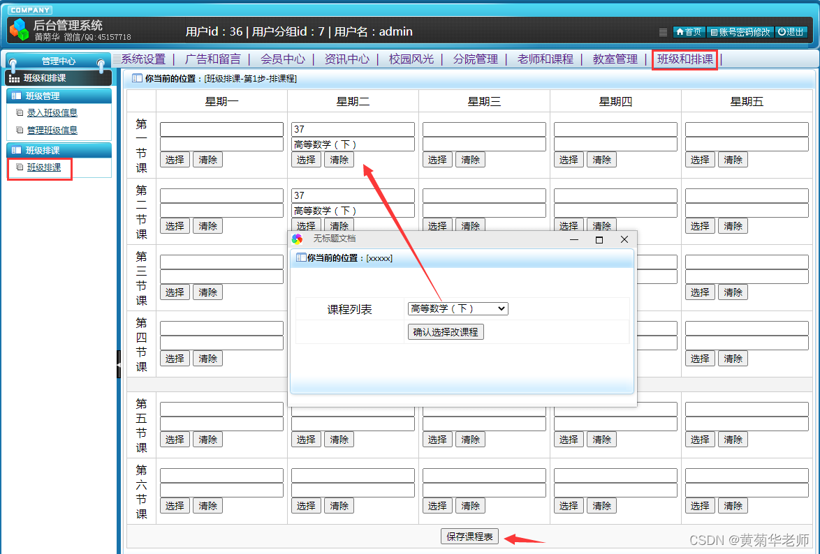Click the 星期三 column header text
820x554 pixels.
coord(484,101)
